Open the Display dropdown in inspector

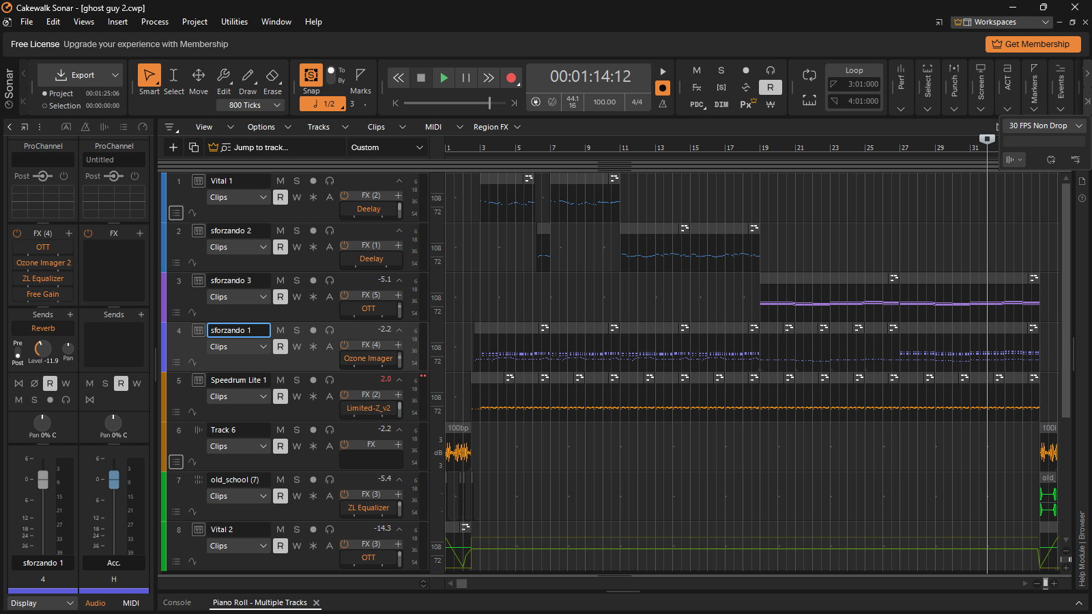pos(42,603)
